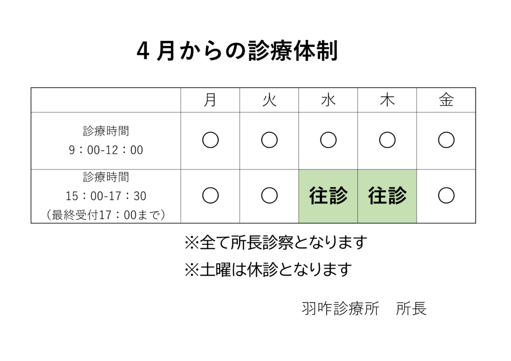The width and height of the screenshot is (511, 361).
Task: Click the note ※土曜は休診となります
Action: click(268, 269)
